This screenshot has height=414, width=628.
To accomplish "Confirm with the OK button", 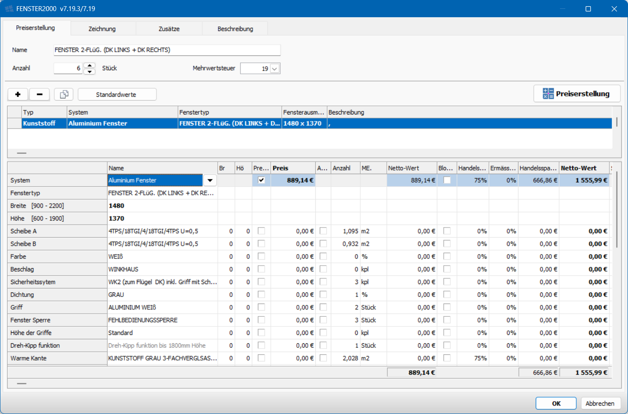I will coord(556,403).
